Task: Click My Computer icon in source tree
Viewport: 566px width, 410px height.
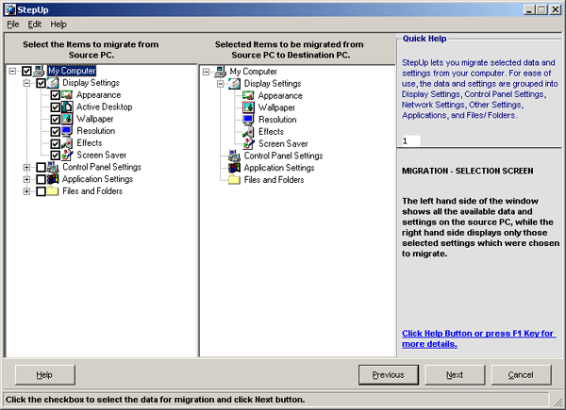Action: [39, 71]
